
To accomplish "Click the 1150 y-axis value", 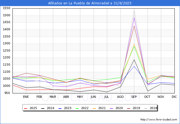I will tap(7, 65).
